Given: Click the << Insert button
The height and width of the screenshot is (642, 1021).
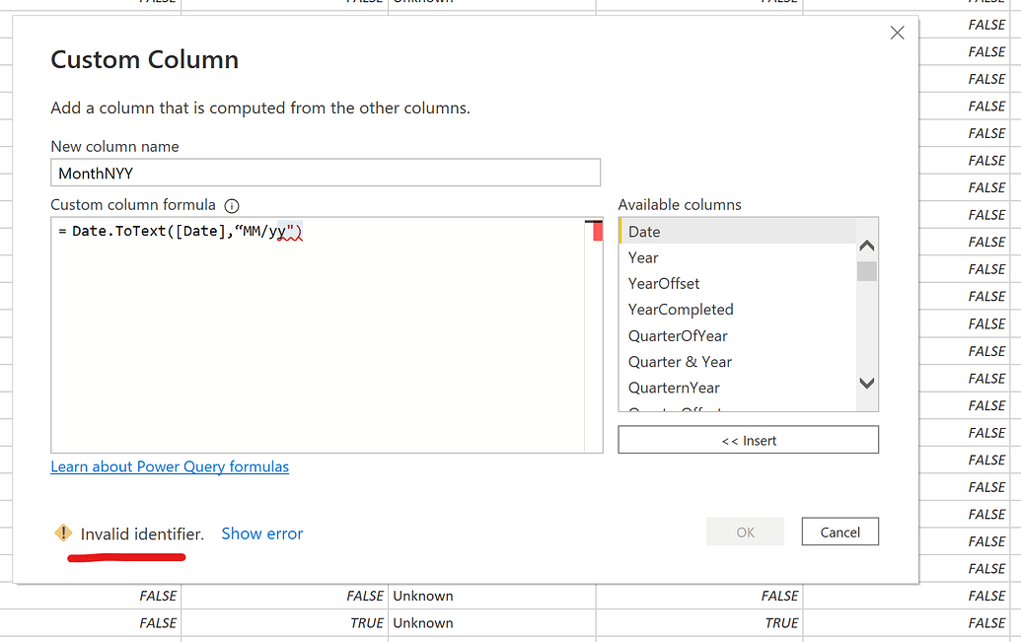Looking at the screenshot, I should click(748, 440).
